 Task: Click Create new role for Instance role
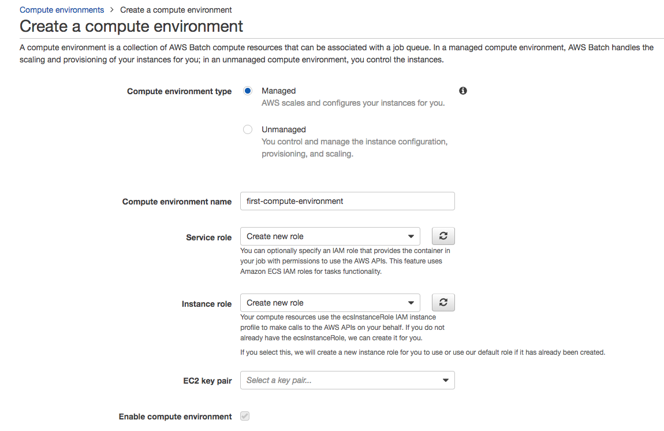[x=276, y=302]
